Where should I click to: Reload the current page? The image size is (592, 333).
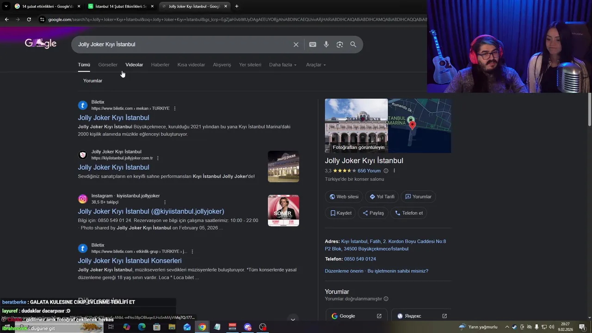tap(29, 19)
